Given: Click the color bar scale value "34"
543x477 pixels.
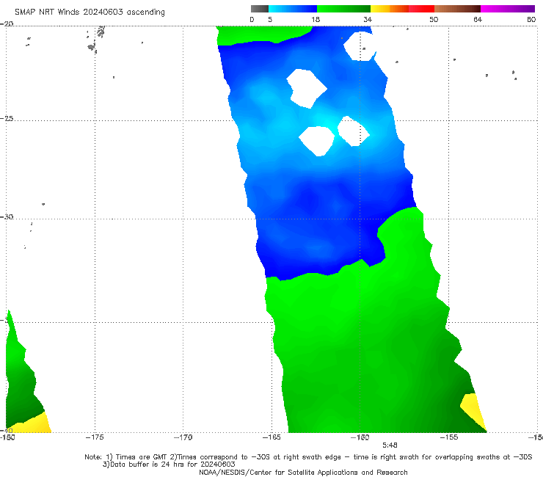Looking at the screenshot, I should [x=368, y=19].
